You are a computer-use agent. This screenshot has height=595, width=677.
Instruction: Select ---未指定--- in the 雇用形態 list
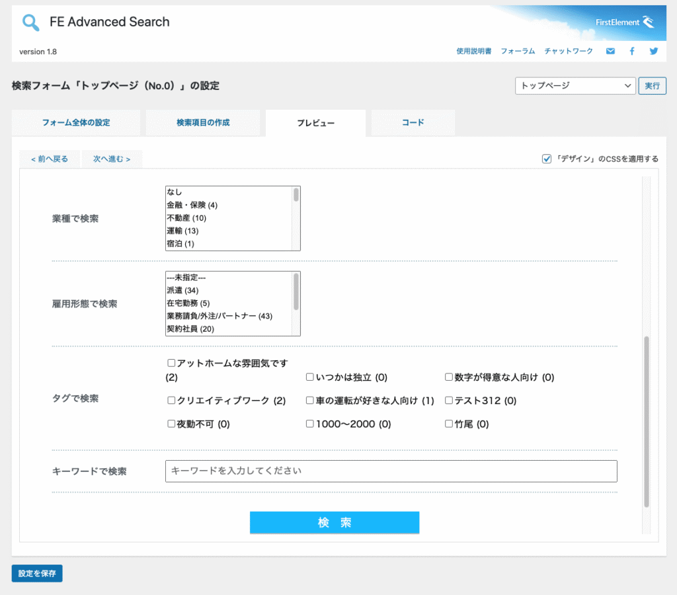(229, 277)
